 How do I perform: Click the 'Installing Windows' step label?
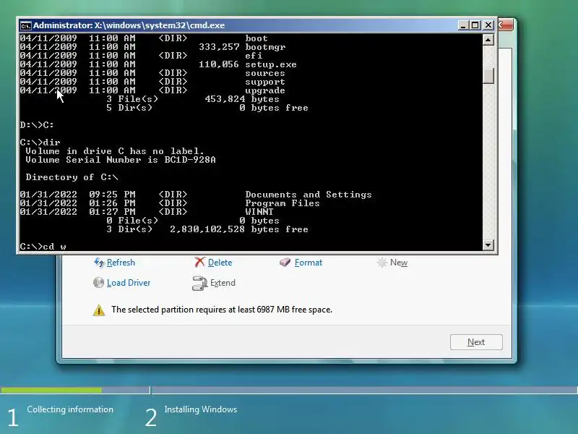pyautogui.click(x=201, y=409)
